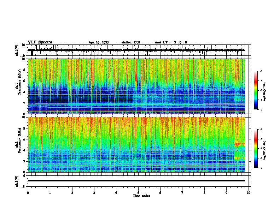Click the ch.2 spectrogram color bar
The width and height of the screenshot is (280, 216).
coord(256,149)
